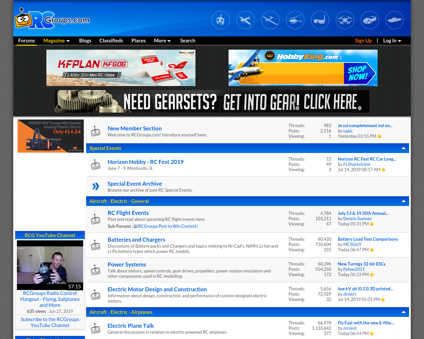
Task: Open the Batteries and Chargers forum link
Action: click(136, 239)
